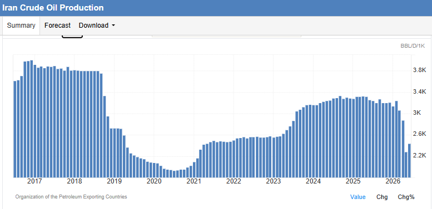Switch chart to Chg view
This screenshot has height=209, width=432.
point(382,197)
